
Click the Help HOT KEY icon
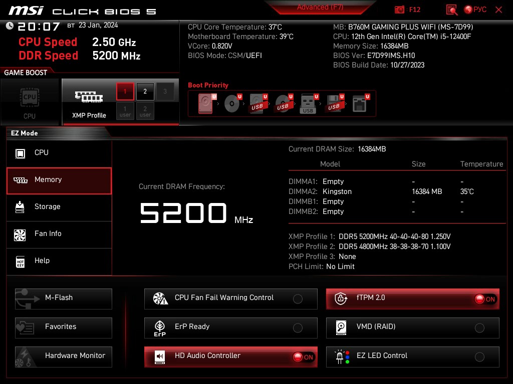(x=20, y=261)
